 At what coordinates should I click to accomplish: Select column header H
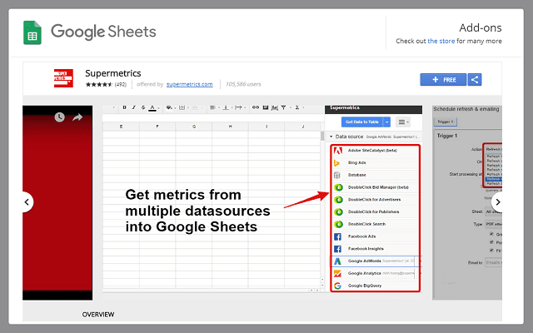(230, 127)
